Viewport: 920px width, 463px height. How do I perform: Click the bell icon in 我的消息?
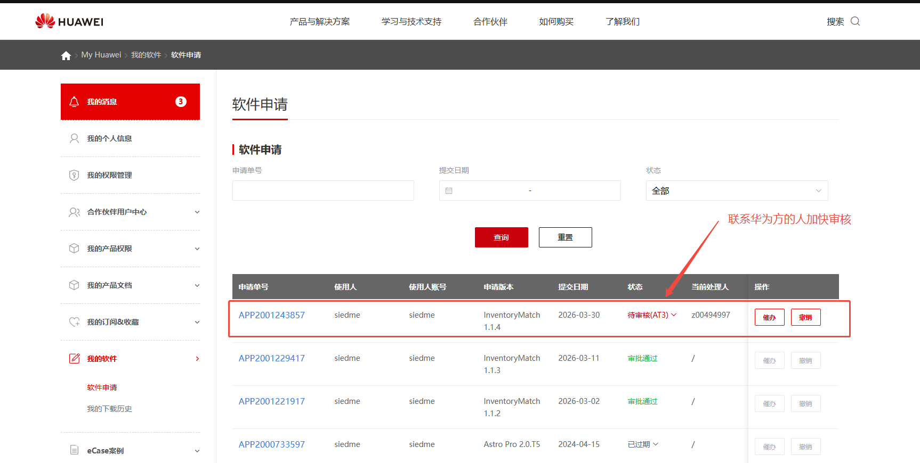coord(74,102)
